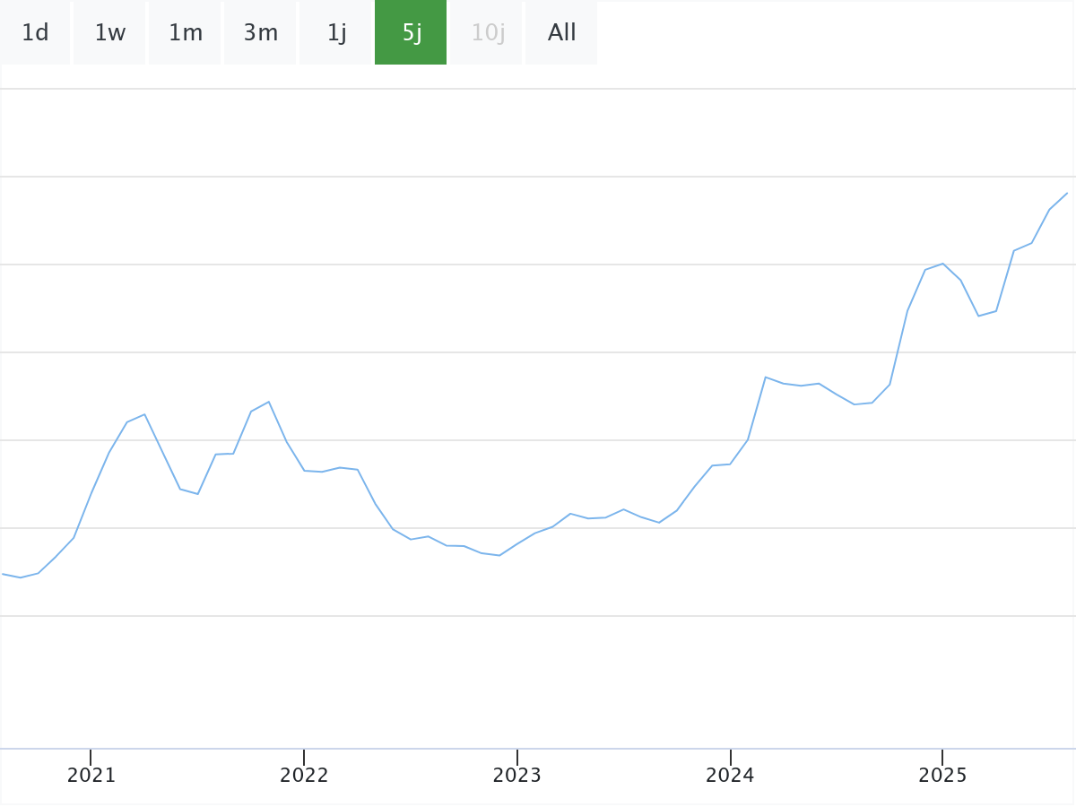Click the 2024 x-axis label
This screenshot has height=807, width=1076.
[730, 776]
